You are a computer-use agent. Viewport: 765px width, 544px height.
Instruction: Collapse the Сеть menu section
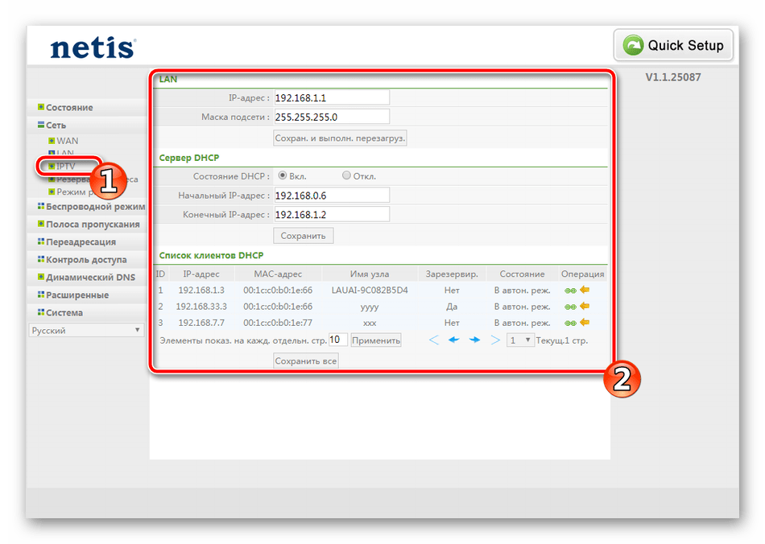point(56,126)
